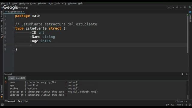Click the Stop square icon
Screen dimensions: 192x108
(185, 7)
